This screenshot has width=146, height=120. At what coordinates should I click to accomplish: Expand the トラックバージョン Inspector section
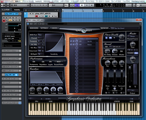point(11,51)
